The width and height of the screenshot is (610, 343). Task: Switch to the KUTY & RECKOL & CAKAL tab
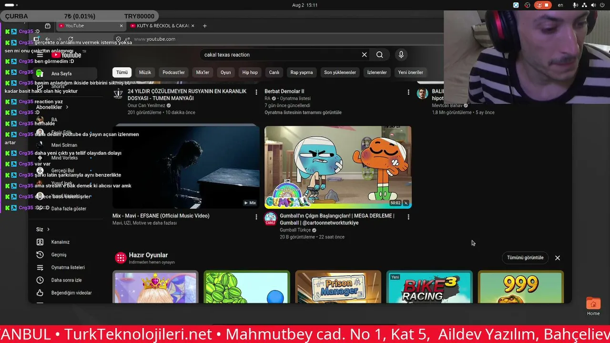click(163, 26)
